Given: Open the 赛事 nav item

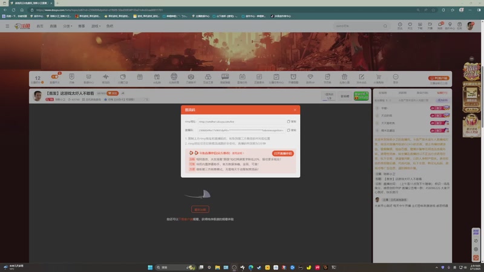Looking at the screenshot, I should 82,26.
